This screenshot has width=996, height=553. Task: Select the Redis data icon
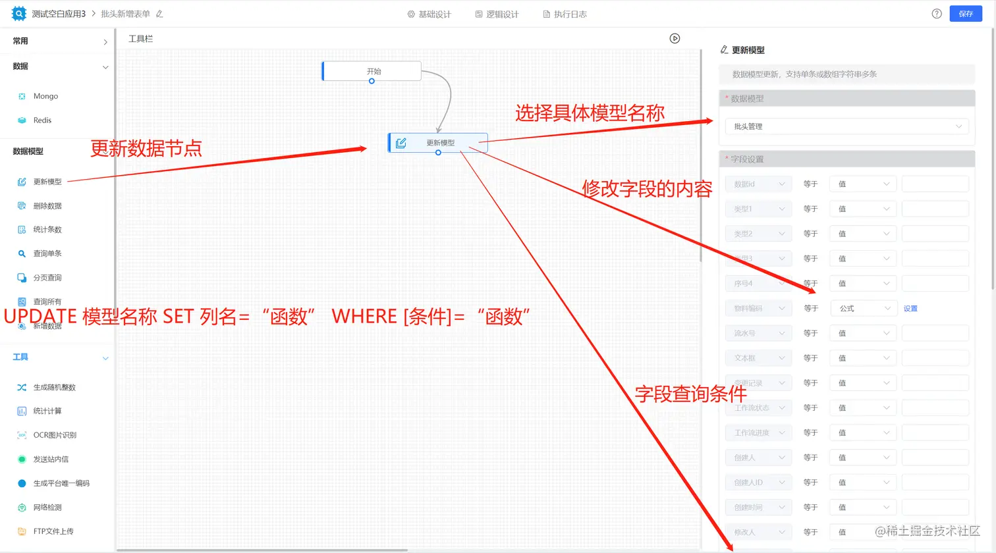point(22,120)
